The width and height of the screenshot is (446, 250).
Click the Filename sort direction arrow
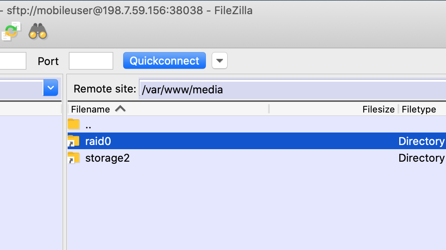tap(120, 109)
